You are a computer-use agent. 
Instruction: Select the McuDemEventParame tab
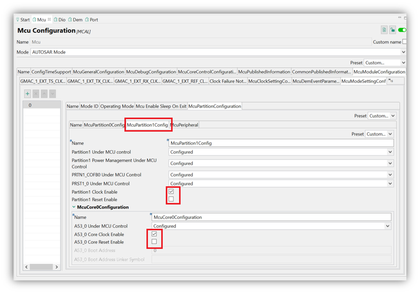coord(316,81)
